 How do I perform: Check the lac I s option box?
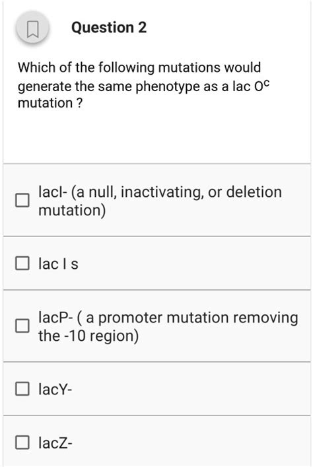pos(22,263)
